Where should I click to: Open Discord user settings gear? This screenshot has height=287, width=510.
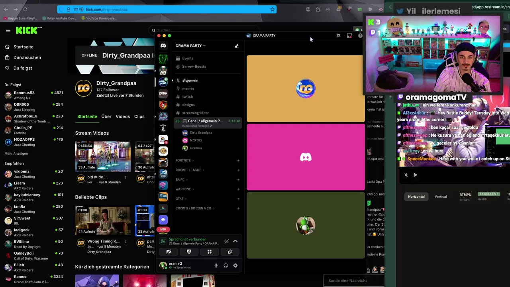[x=235, y=265]
